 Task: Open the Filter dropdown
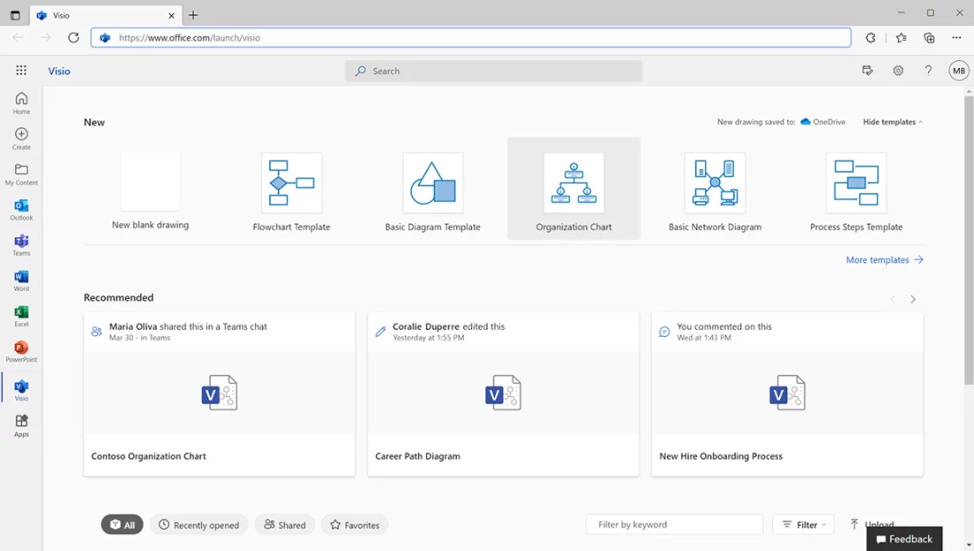point(803,524)
